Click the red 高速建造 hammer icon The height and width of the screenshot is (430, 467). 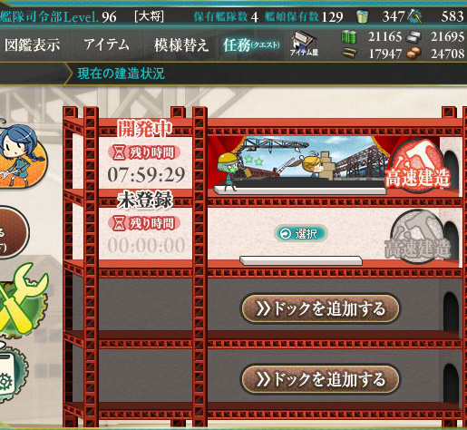click(418, 166)
